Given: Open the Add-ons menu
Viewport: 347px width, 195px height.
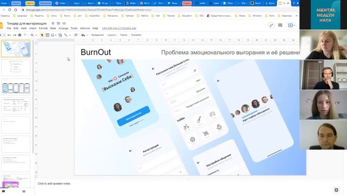Looking at the screenshot, I should 85,28.
